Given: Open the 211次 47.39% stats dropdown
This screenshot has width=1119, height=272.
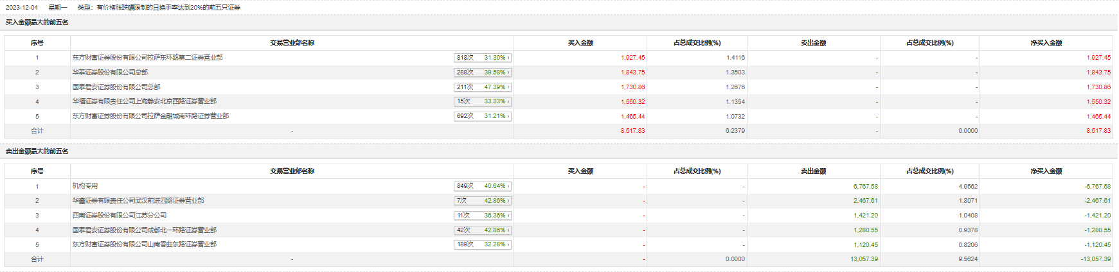Looking at the screenshot, I should [483, 87].
